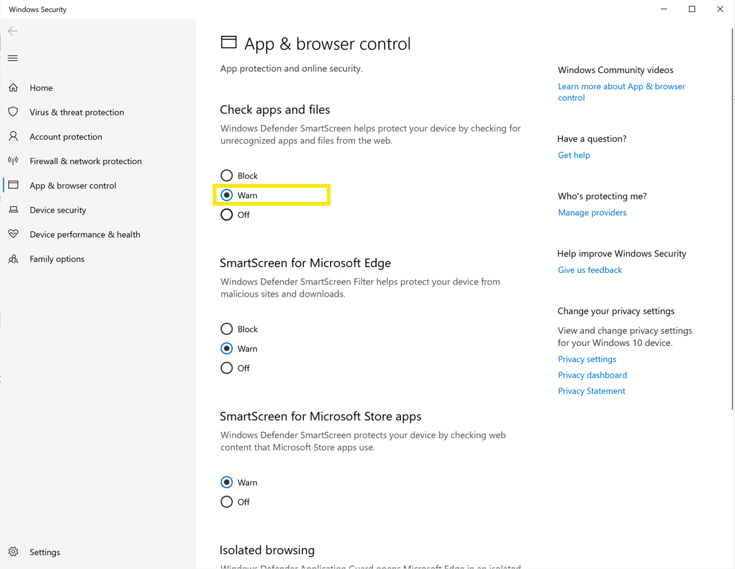The image size is (735, 569).
Task: Open Privacy settings link
Action: tap(587, 359)
